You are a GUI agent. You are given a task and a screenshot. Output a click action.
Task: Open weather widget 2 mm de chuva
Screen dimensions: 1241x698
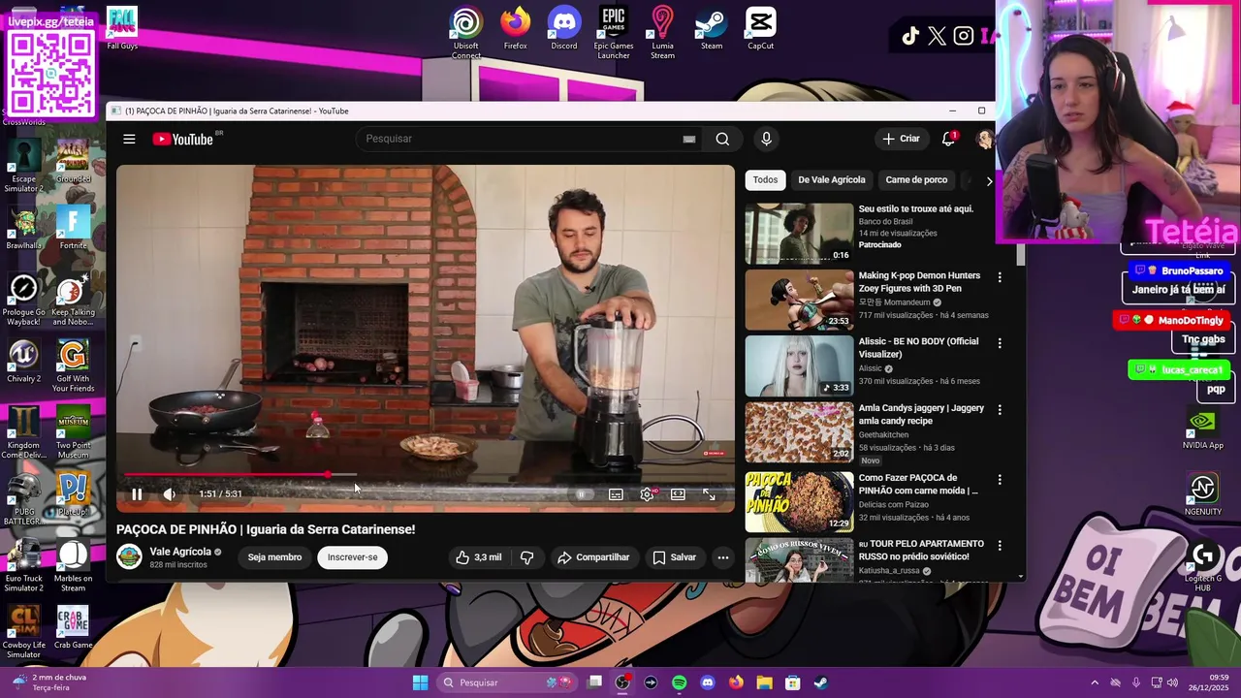click(48, 682)
